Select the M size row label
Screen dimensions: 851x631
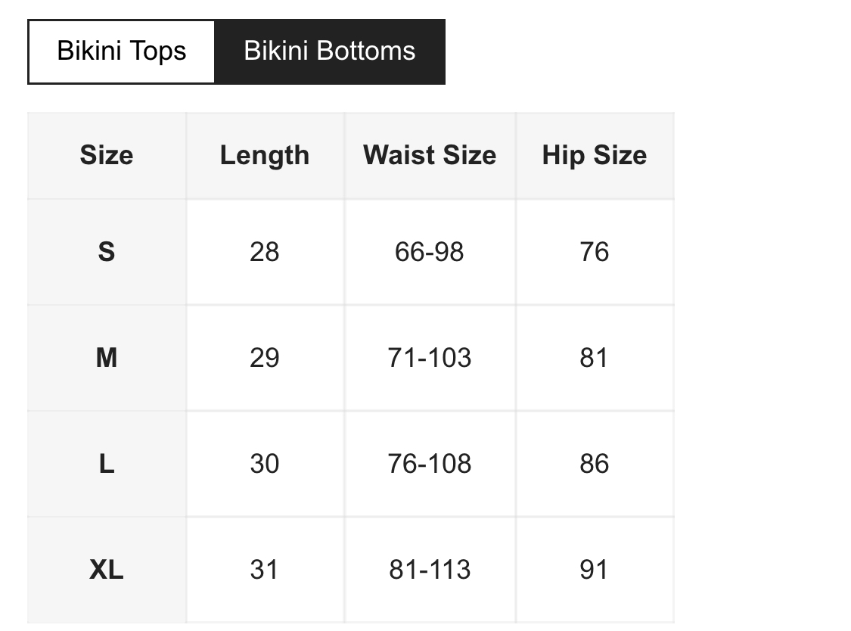[x=107, y=357]
